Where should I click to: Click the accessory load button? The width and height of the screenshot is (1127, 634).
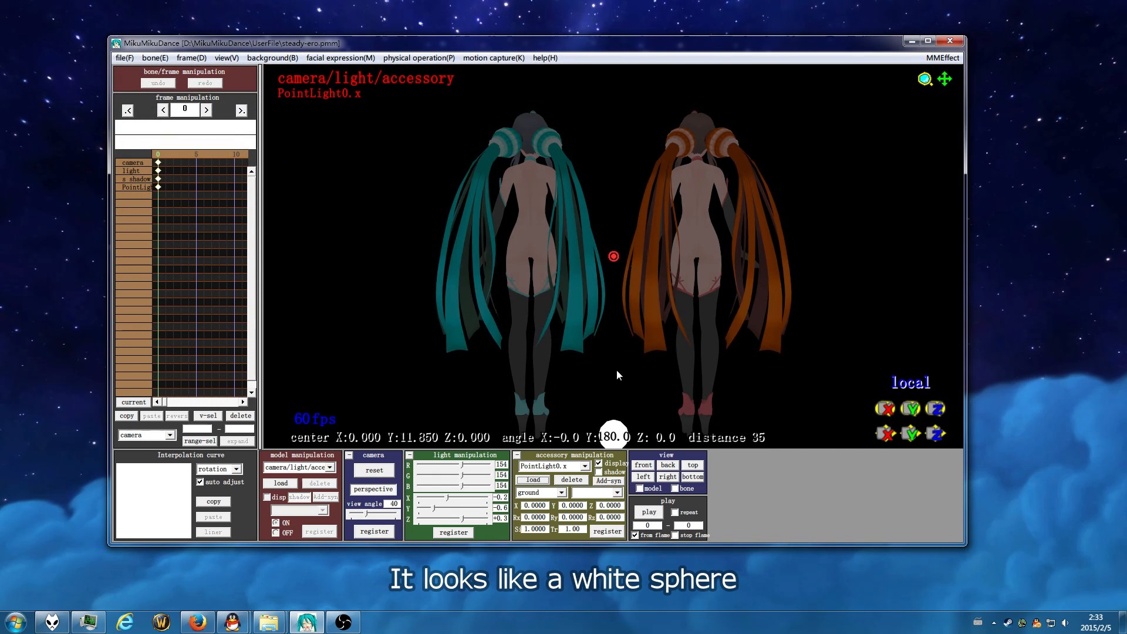(533, 480)
